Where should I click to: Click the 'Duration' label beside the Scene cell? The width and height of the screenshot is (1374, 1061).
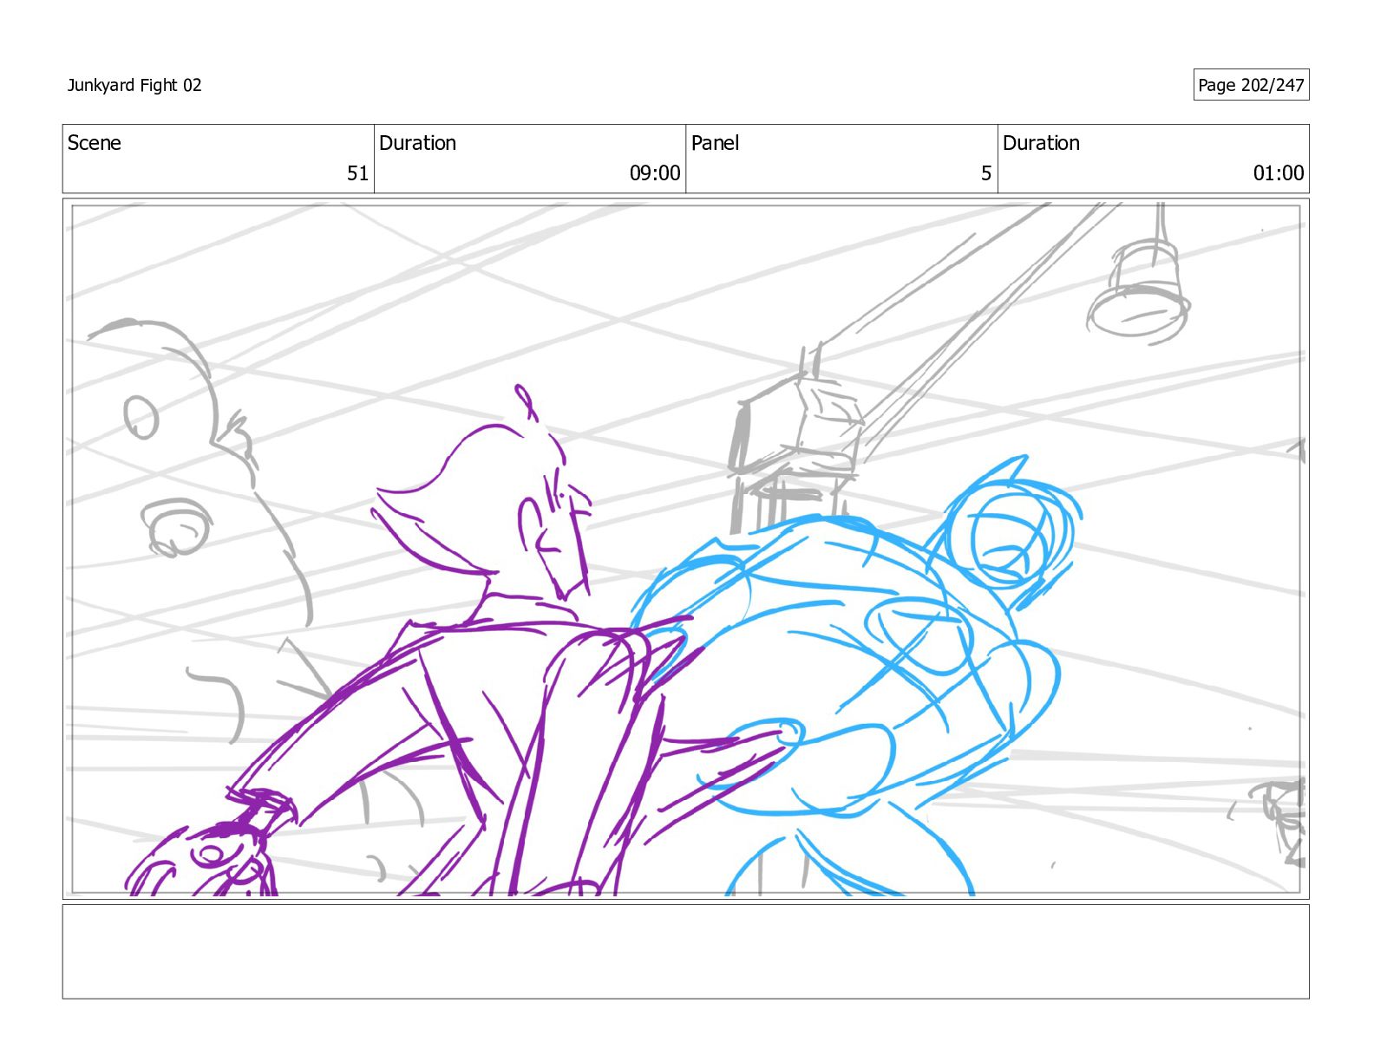(x=417, y=143)
